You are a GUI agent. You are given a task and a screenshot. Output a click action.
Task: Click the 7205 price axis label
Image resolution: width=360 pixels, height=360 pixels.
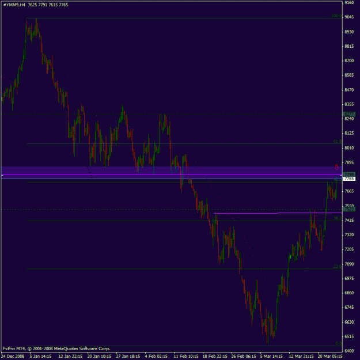click(349, 249)
